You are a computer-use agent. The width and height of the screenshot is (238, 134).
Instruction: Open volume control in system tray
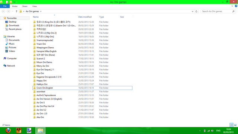[x=212, y=131]
